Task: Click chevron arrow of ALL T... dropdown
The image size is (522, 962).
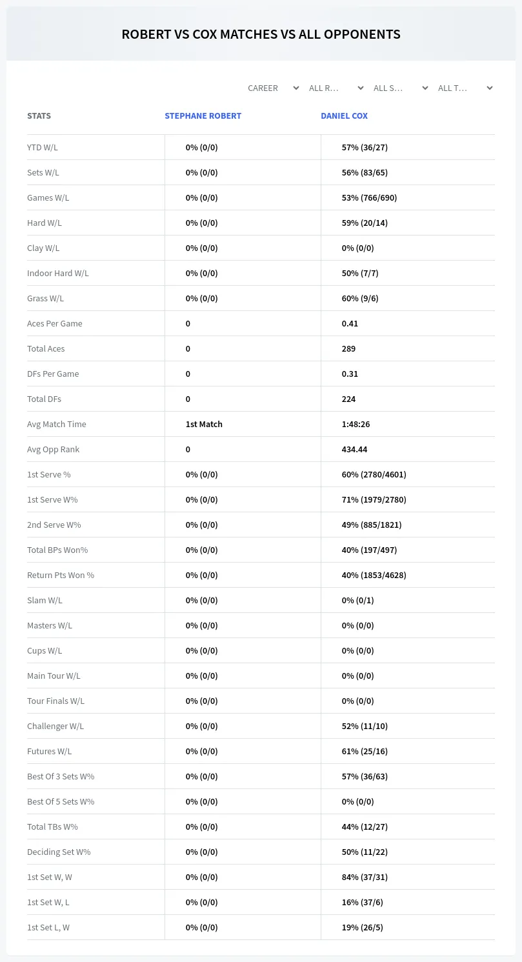Action: 490,88
